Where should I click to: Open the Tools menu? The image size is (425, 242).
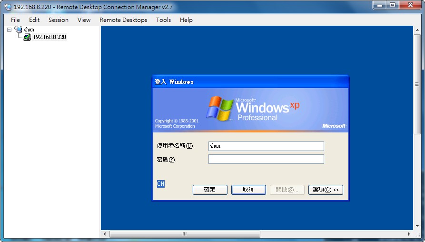(x=163, y=20)
